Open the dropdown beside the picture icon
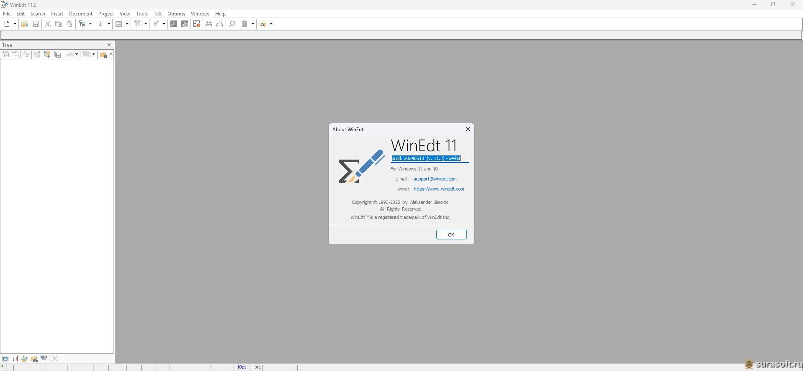The width and height of the screenshot is (803, 371). (127, 24)
